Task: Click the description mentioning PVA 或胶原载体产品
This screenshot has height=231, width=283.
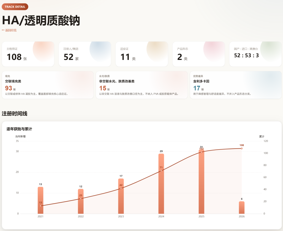Action: point(139,94)
